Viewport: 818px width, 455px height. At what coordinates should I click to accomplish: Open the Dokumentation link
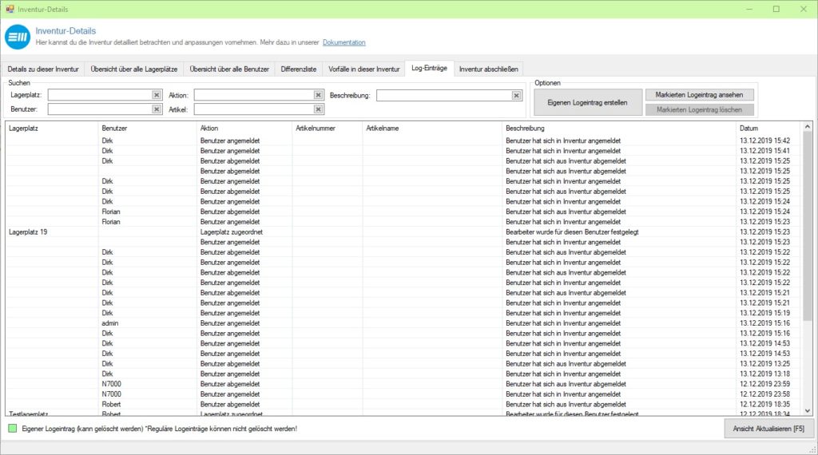(x=343, y=42)
